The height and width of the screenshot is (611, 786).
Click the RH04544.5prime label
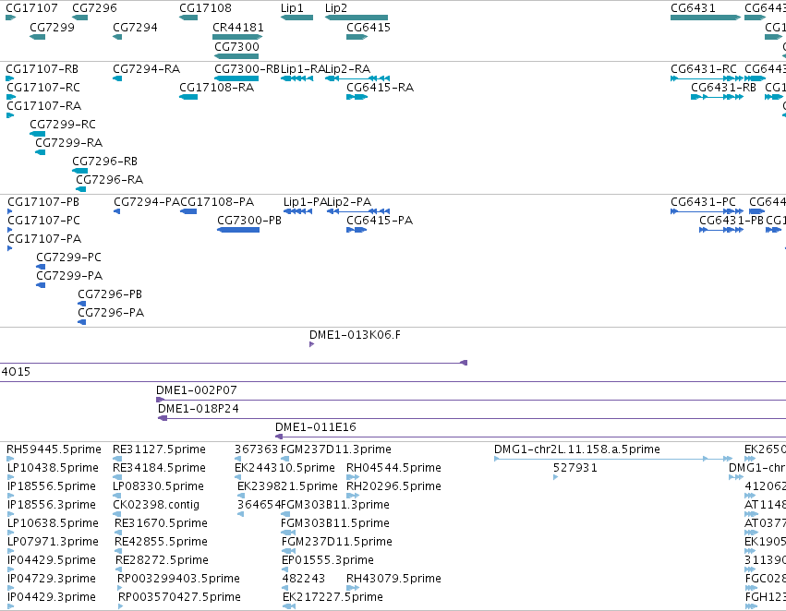(394, 468)
